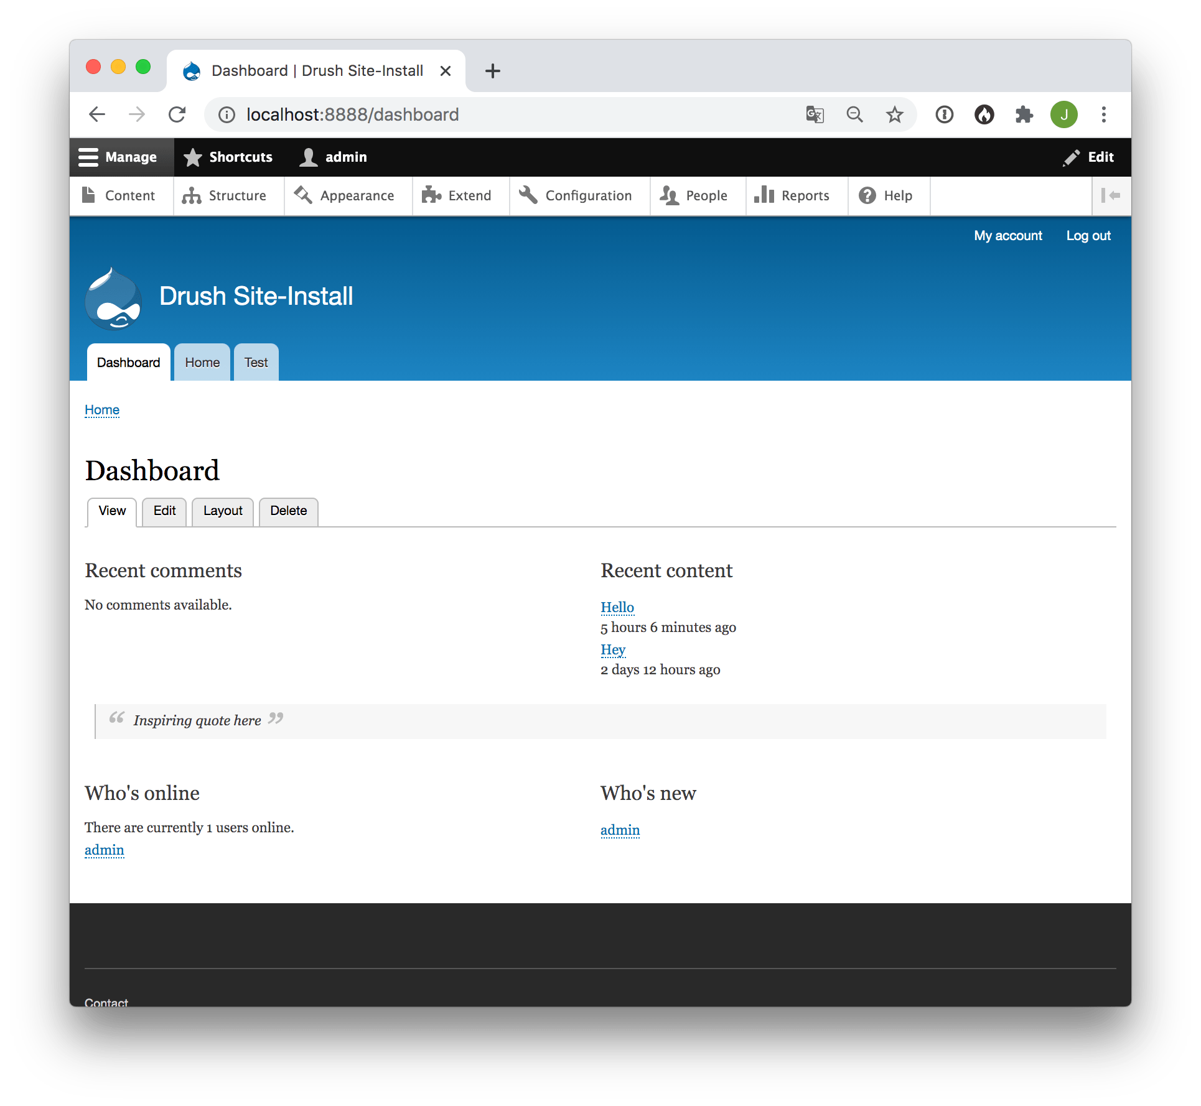Open Configuration wrench menu
The height and width of the screenshot is (1106, 1201).
click(576, 196)
